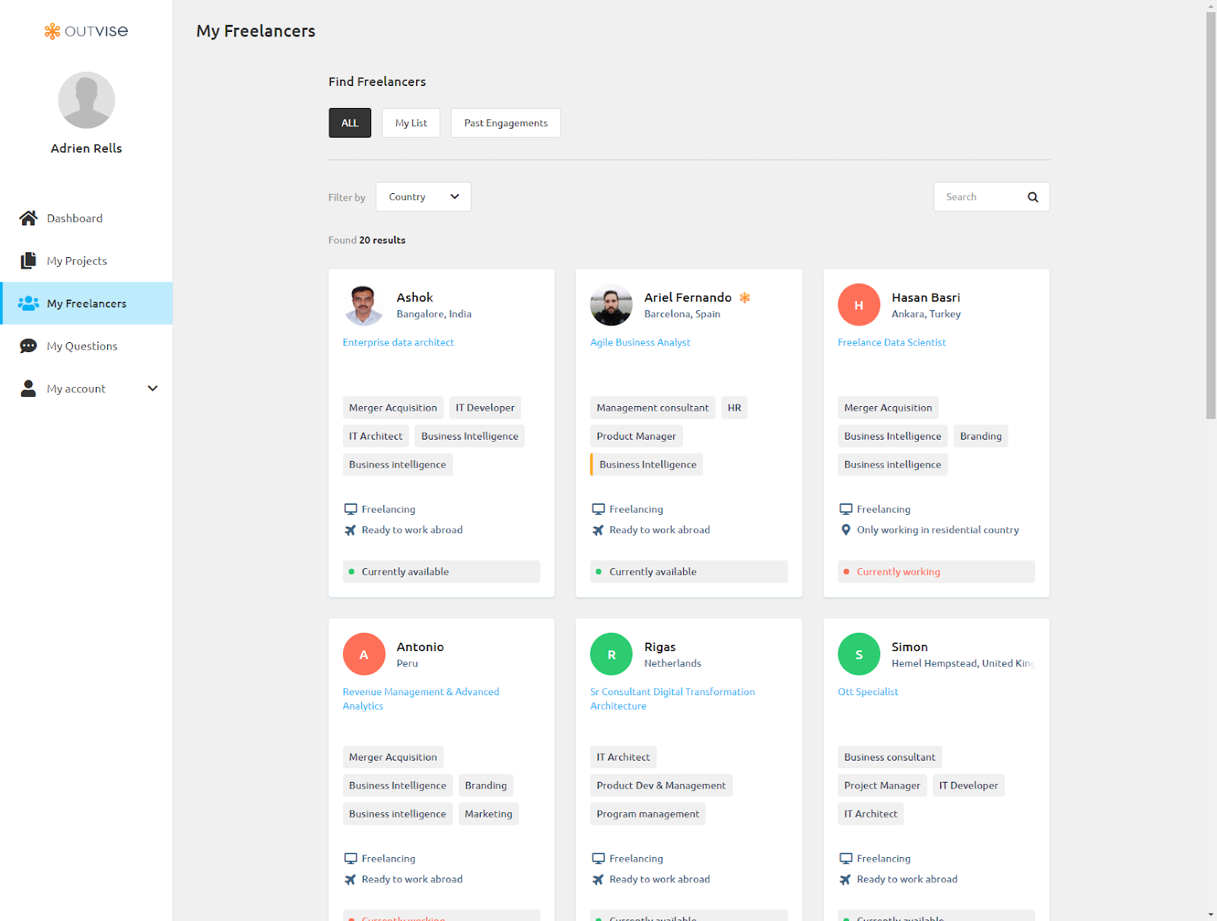Screen dimensions: 1217x921
Task: Click the Outvise logo in sidebar
Action: point(86,31)
